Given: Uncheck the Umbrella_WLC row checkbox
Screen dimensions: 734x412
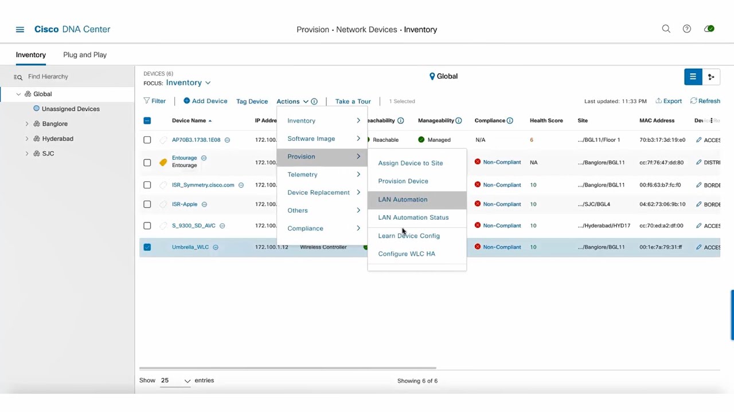Looking at the screenshot, I should [x=147, y=247].
